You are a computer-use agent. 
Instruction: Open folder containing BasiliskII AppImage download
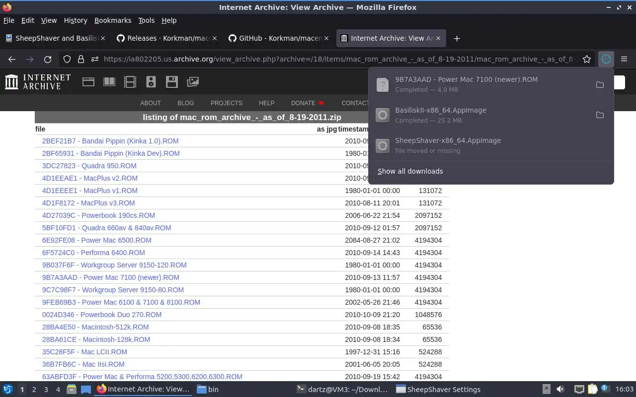[x=600, y=115]
